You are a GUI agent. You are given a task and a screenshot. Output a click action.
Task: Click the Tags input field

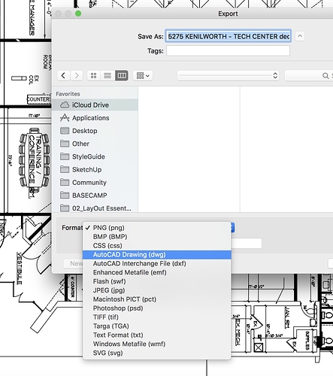point(228,51)
